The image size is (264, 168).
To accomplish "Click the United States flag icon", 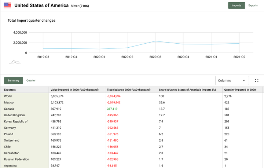I will tap(7, 6).
